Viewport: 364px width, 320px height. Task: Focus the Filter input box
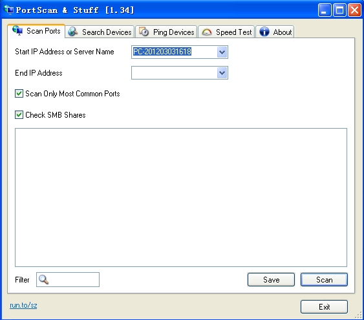click(x=68, y=279)
